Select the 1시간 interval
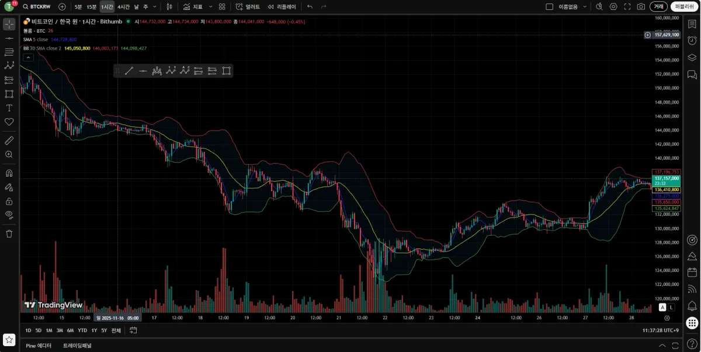701x352 pixels. [107, 6]
